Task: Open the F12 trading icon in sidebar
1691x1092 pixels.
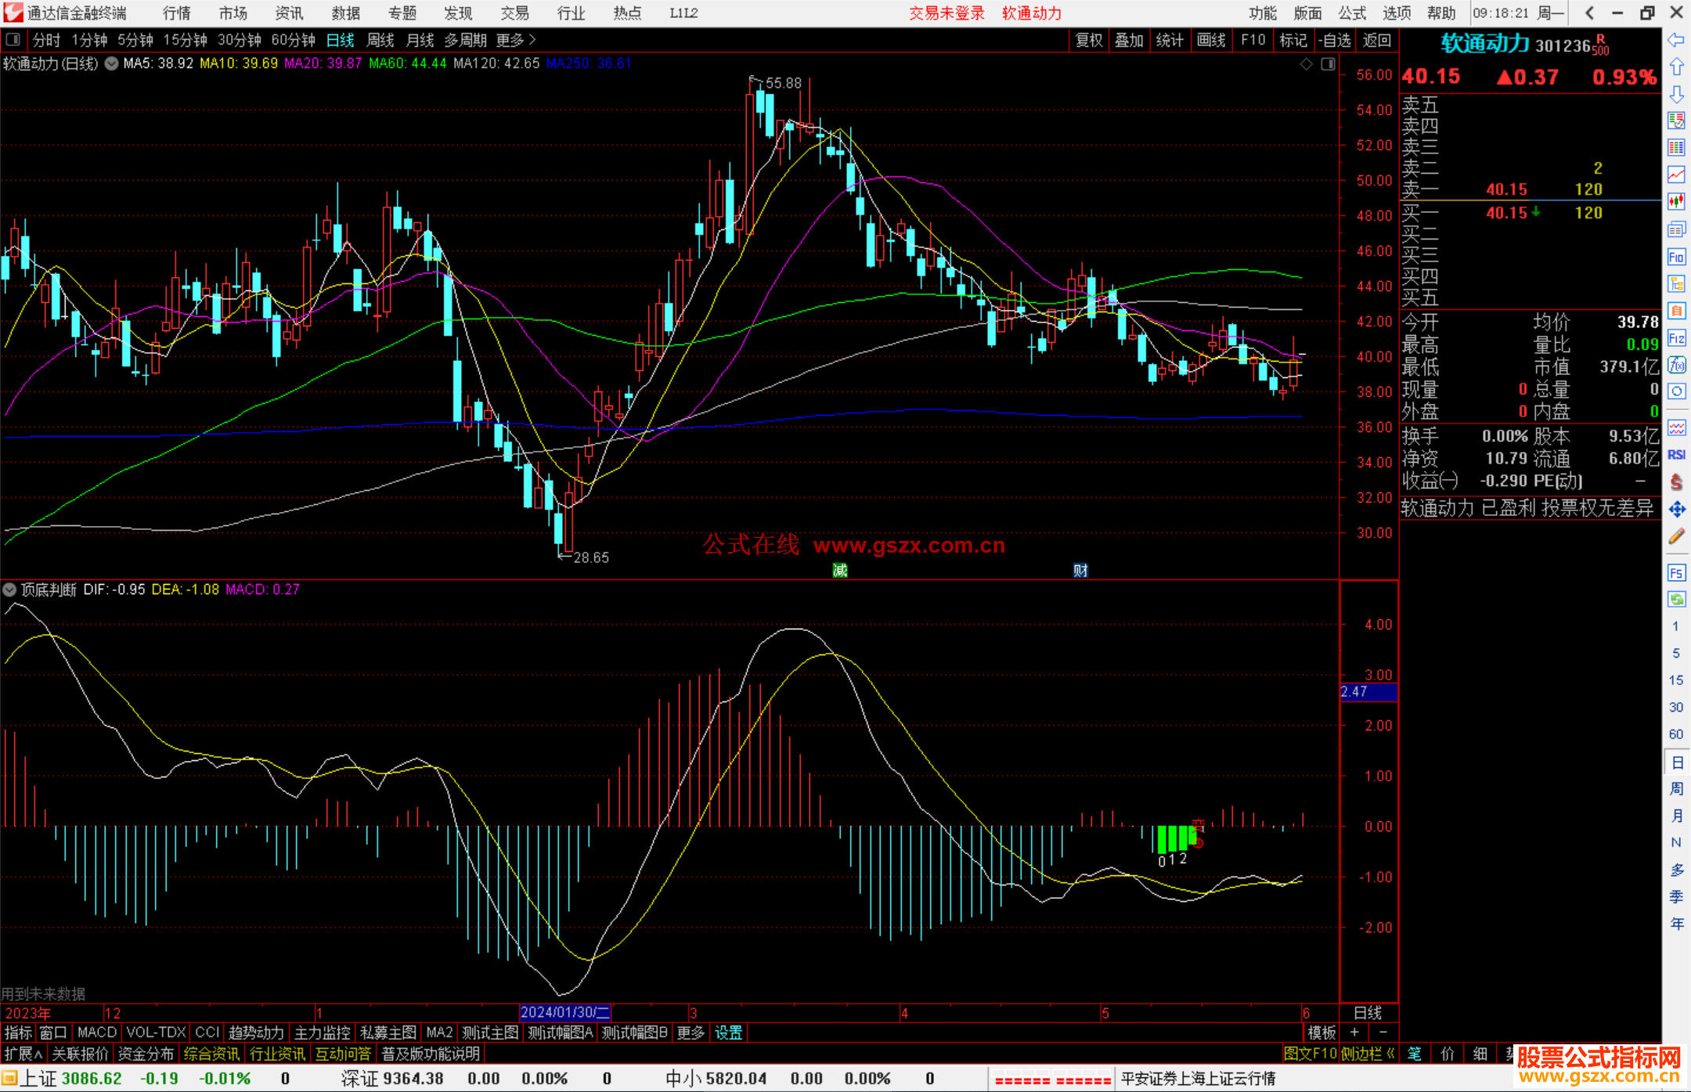Action: click(1676, 338)
